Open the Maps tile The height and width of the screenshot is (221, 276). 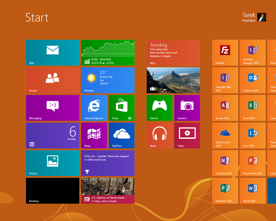[x=94, y=135]
